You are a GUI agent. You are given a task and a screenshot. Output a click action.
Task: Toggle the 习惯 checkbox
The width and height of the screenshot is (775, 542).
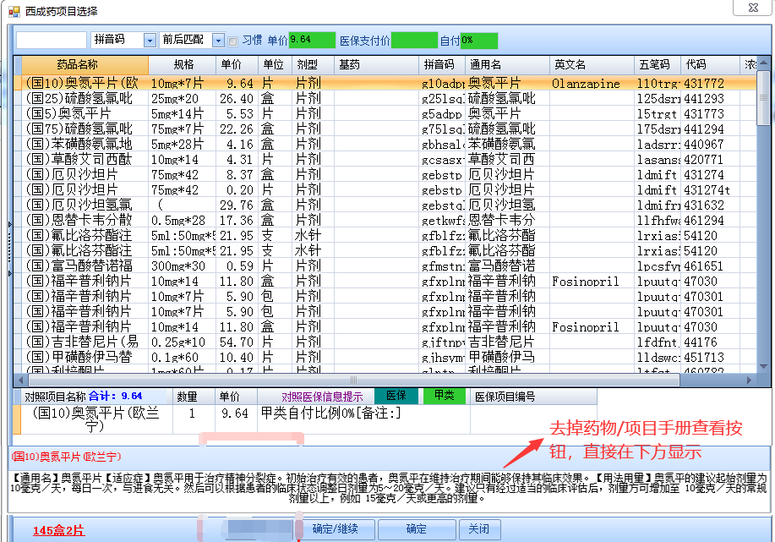pos(232,41)
